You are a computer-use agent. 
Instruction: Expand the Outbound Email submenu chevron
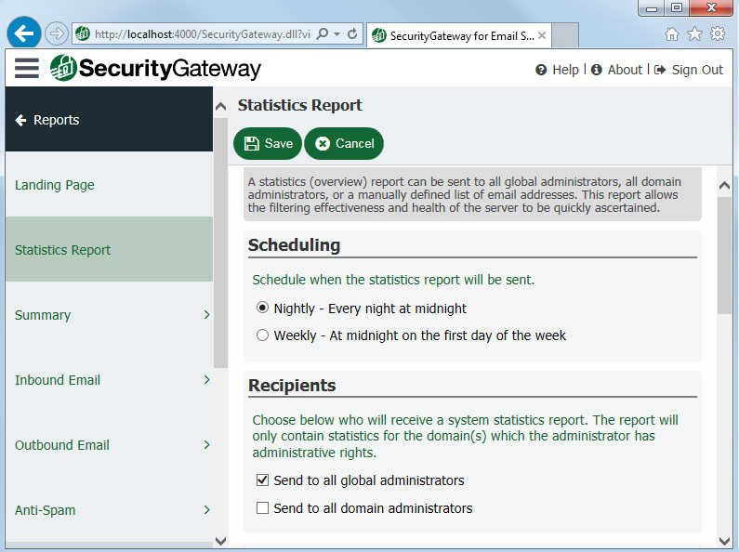206,444
